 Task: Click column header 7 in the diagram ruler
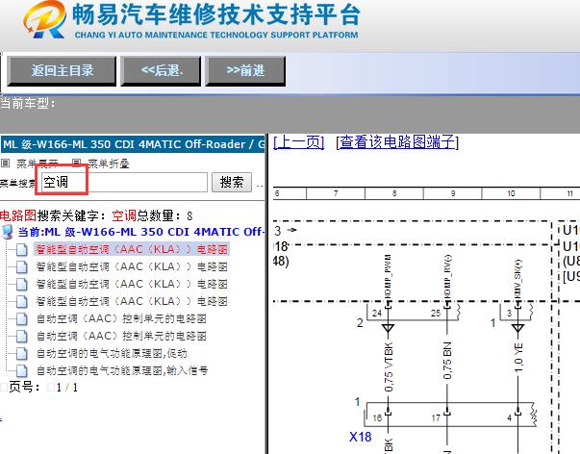[x=336, y=193]
